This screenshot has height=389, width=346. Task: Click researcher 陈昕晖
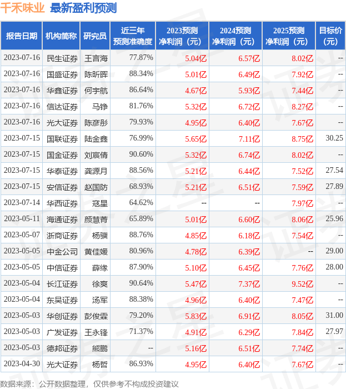click(96, 74)
